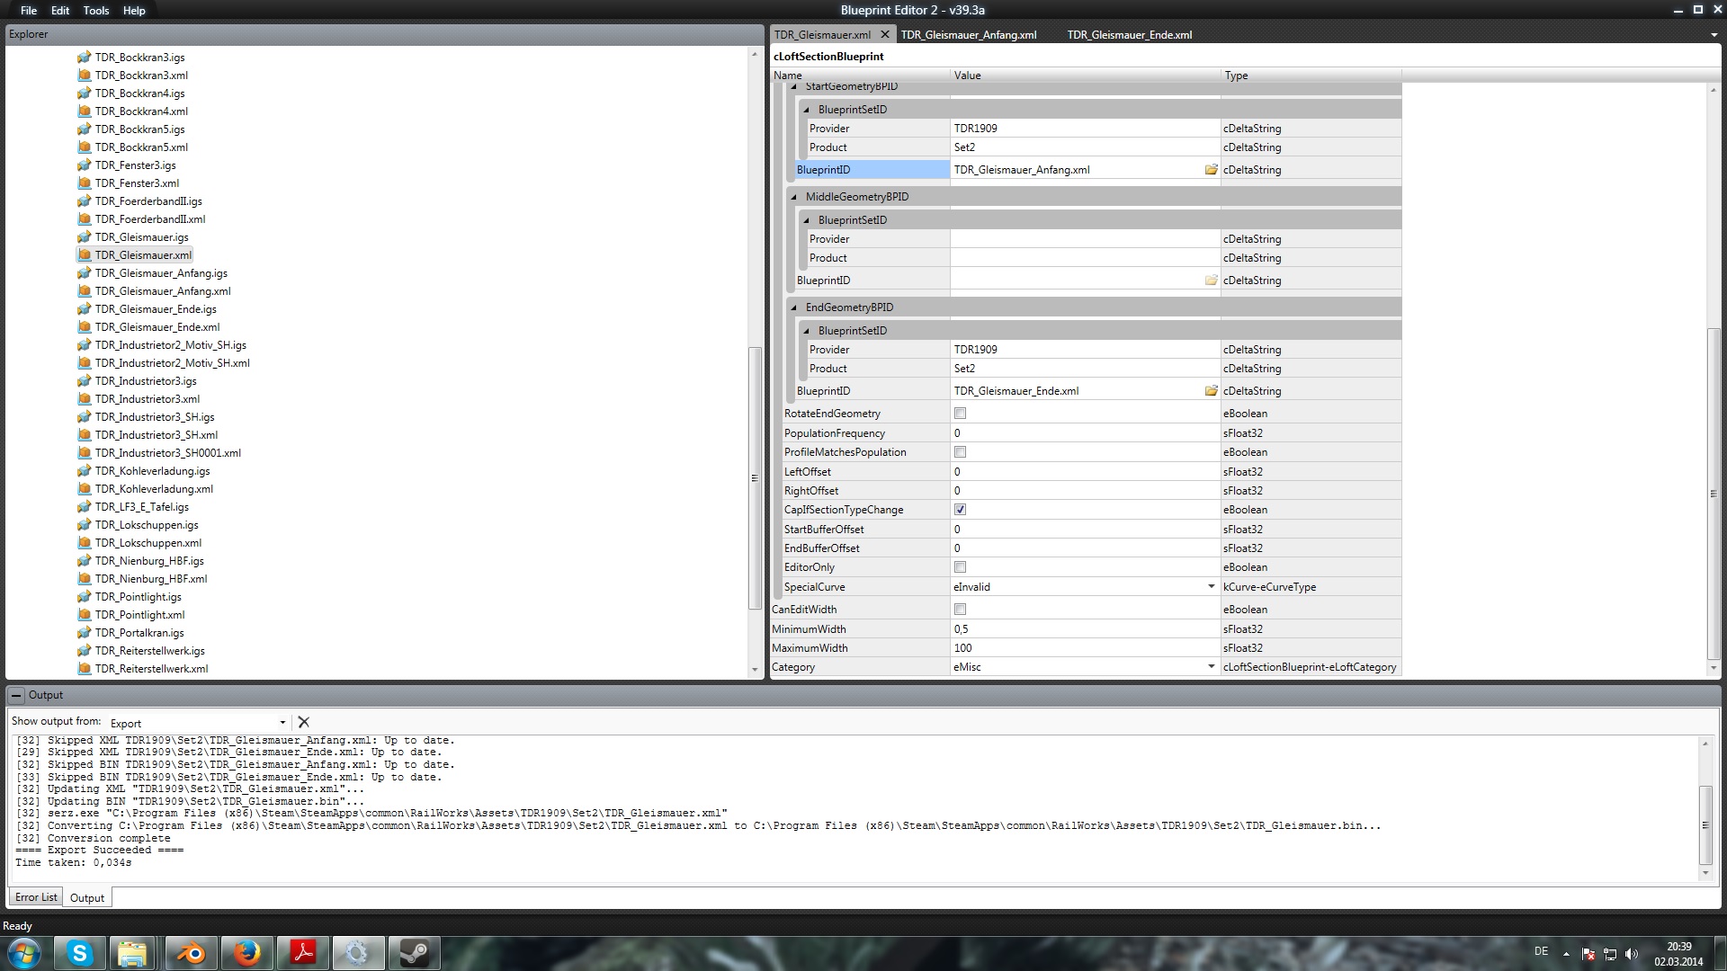This screenshot has width=1727, height=971.
Task: Click browse icon for EndGeometry BlueprintID
Action: pos(1211,391)
